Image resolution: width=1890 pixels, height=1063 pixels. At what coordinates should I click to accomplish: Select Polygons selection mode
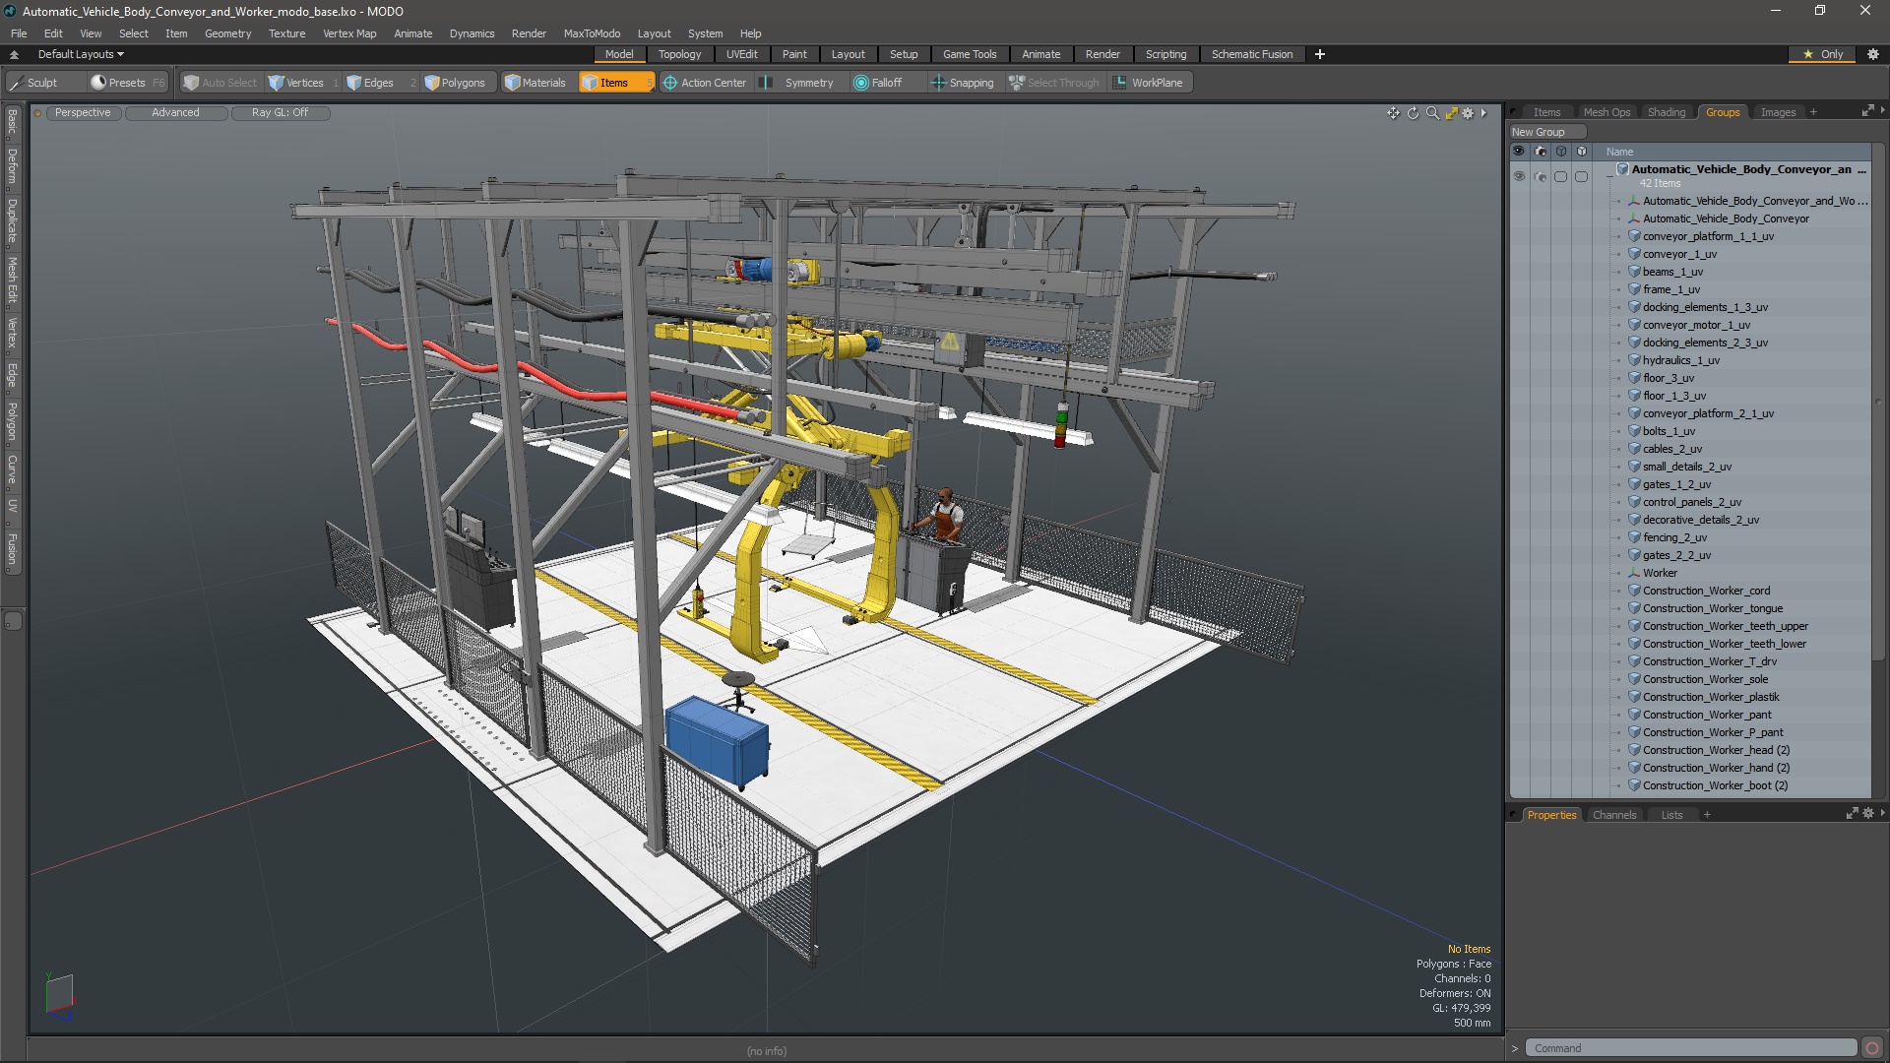pos(455,83)
